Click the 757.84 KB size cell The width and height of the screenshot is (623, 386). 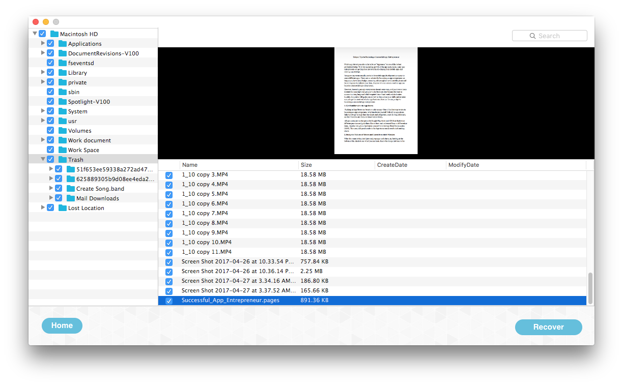pos(315,262)
